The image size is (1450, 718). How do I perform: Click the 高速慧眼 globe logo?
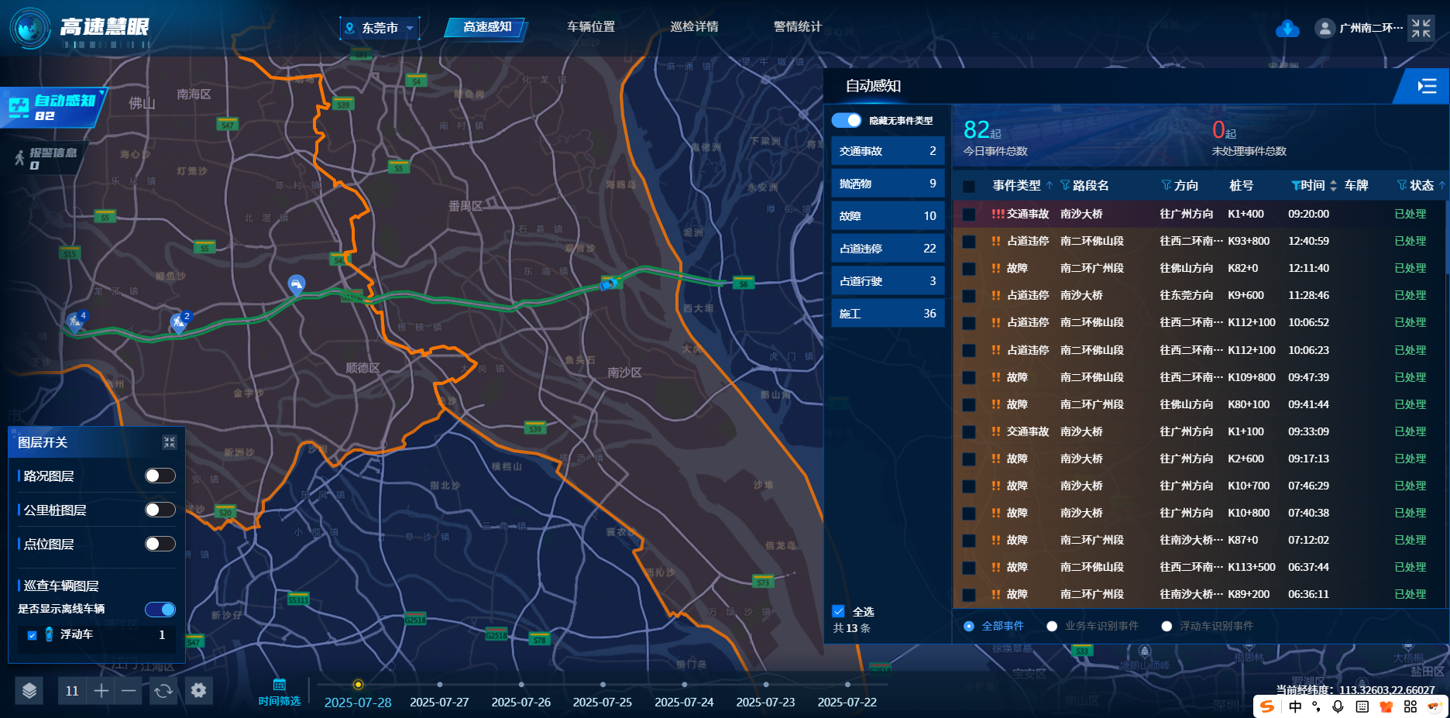tap(30, 29)
